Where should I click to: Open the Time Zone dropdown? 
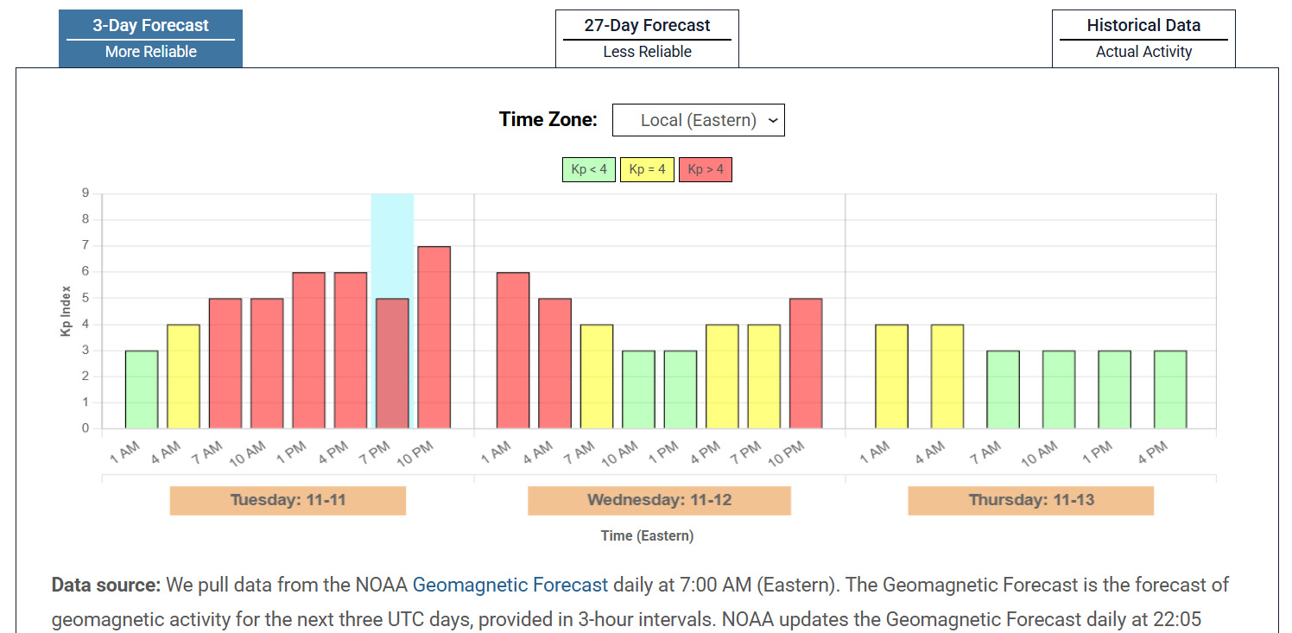click(x=698, y=120)
